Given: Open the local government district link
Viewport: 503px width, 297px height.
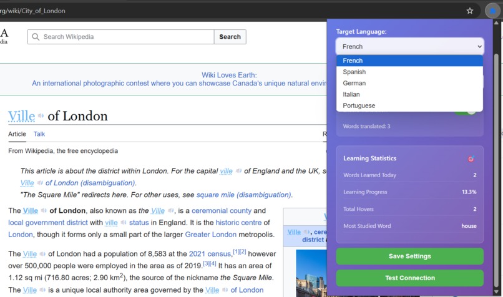Looking at the screenshot, I should 48,223.
